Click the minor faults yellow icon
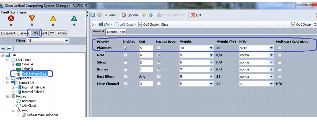317x126 pixels. 53,19
